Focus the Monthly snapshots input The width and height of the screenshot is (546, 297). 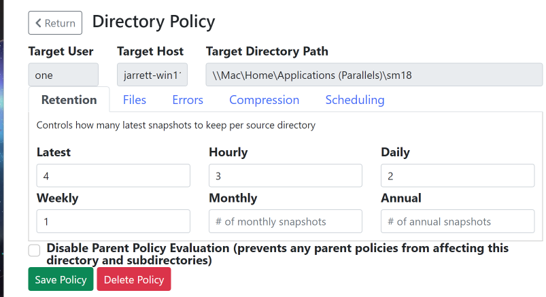tap(286, 222)
